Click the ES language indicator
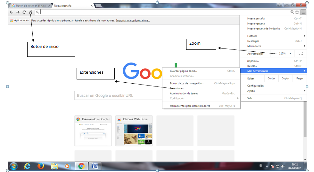The height and width of the screenshot is (172, 314). coord(261,166)
